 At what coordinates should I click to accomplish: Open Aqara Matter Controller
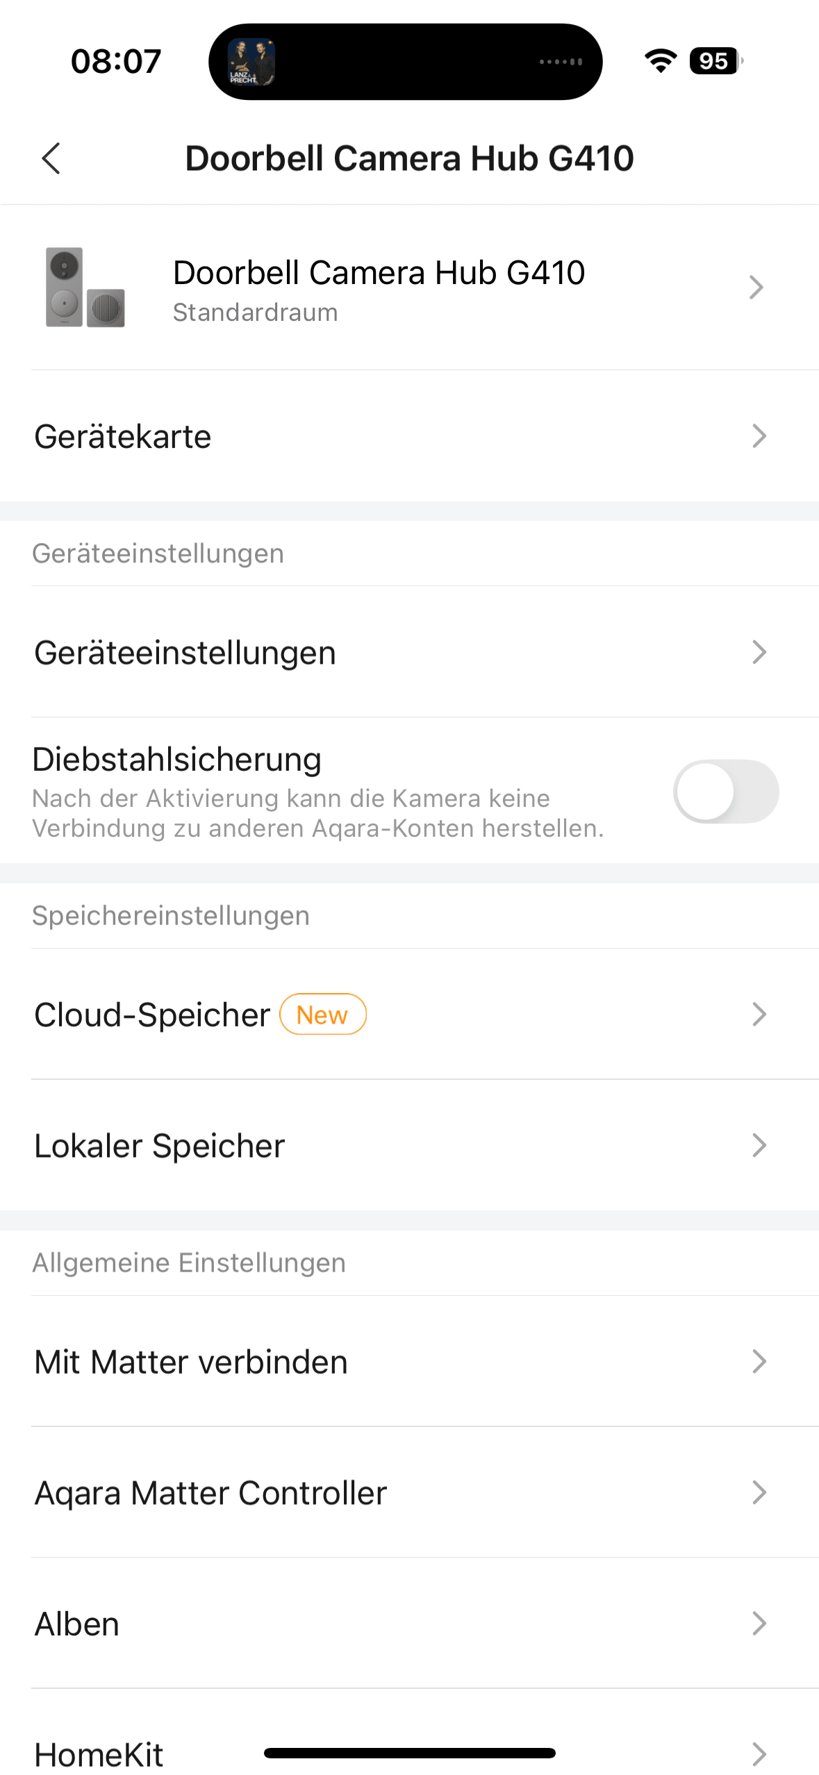coord(210,1493)
